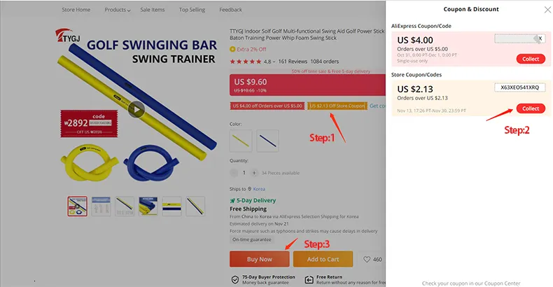Click the Free Return icon
Image resolution: width=553 pixels, height=287 pixels.
[x=309, y=280]
